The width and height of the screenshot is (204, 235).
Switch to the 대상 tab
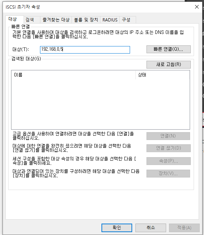pos(15,19)
